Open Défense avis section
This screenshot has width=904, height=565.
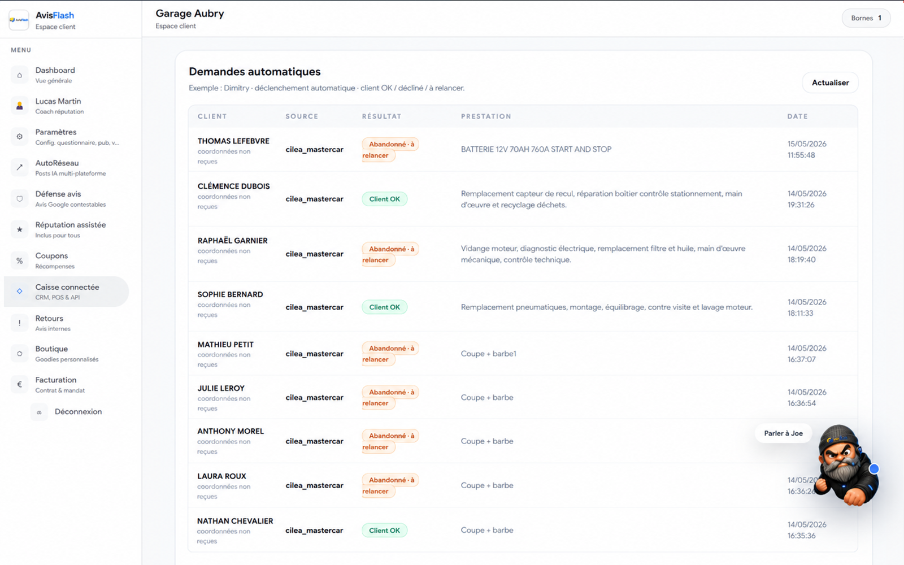click(67, 198)
